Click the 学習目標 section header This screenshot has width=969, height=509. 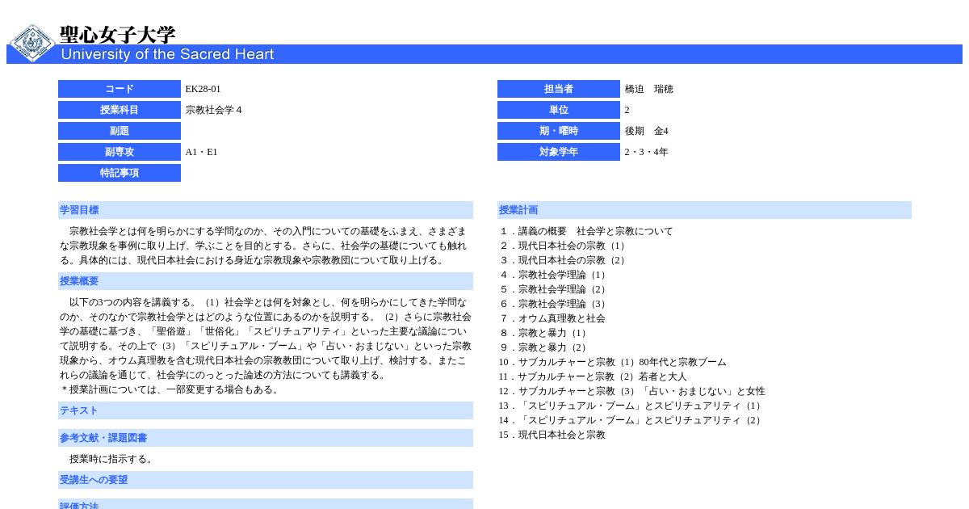(x=266, y=210)
